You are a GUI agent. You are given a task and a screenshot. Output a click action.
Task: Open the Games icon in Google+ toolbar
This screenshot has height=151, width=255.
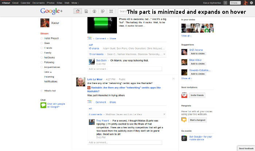[111, 11]
